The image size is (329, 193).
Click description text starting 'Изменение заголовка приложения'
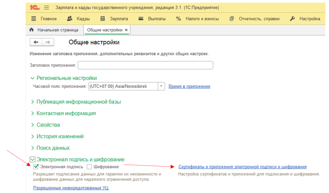[119, 54]
